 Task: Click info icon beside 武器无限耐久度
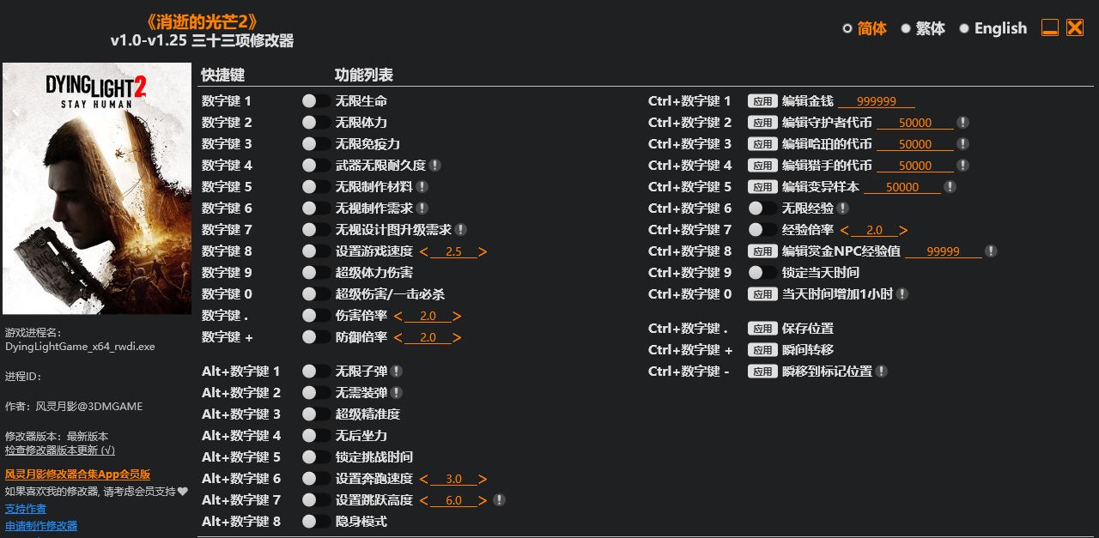coord(435,166)
